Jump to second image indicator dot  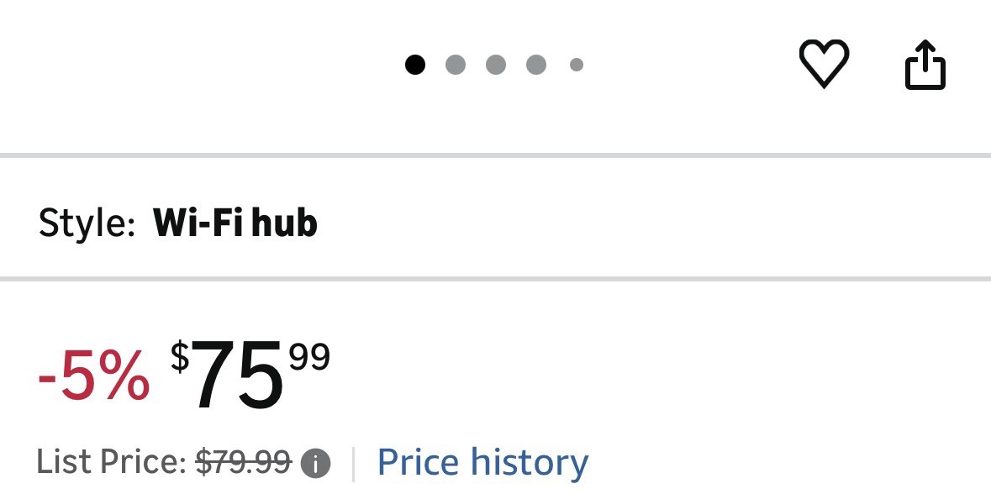[x=455, y=65]
